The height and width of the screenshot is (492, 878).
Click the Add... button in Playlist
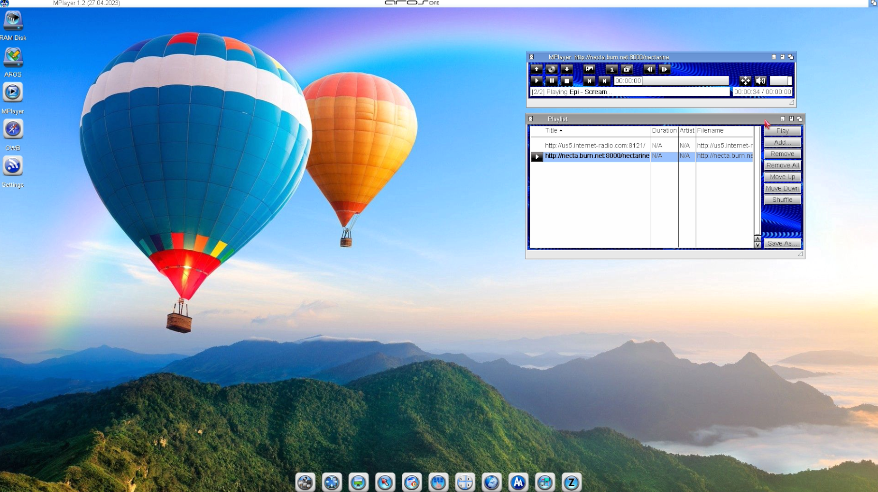click(x=783, y=142)
